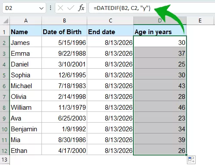The height and width of the screenshot is (165, 215).
Task: Select James's age cell showing 30
Action: [x=160, y=41]
